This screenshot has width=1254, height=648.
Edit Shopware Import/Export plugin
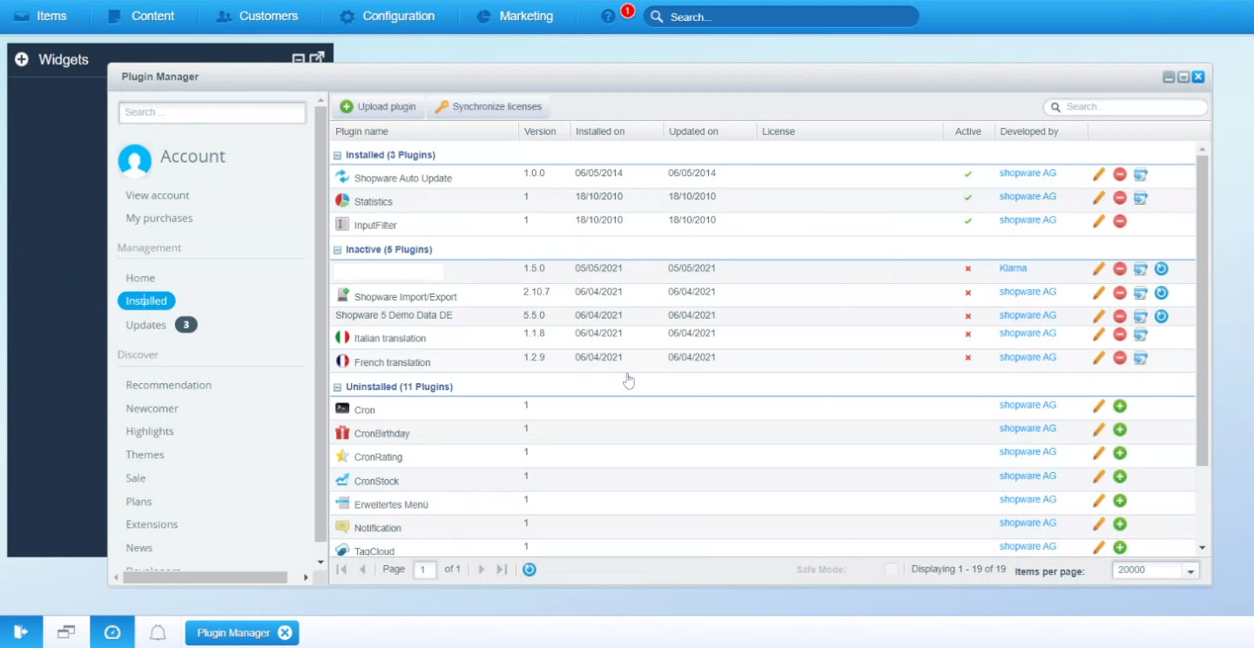coord(1099,293)
